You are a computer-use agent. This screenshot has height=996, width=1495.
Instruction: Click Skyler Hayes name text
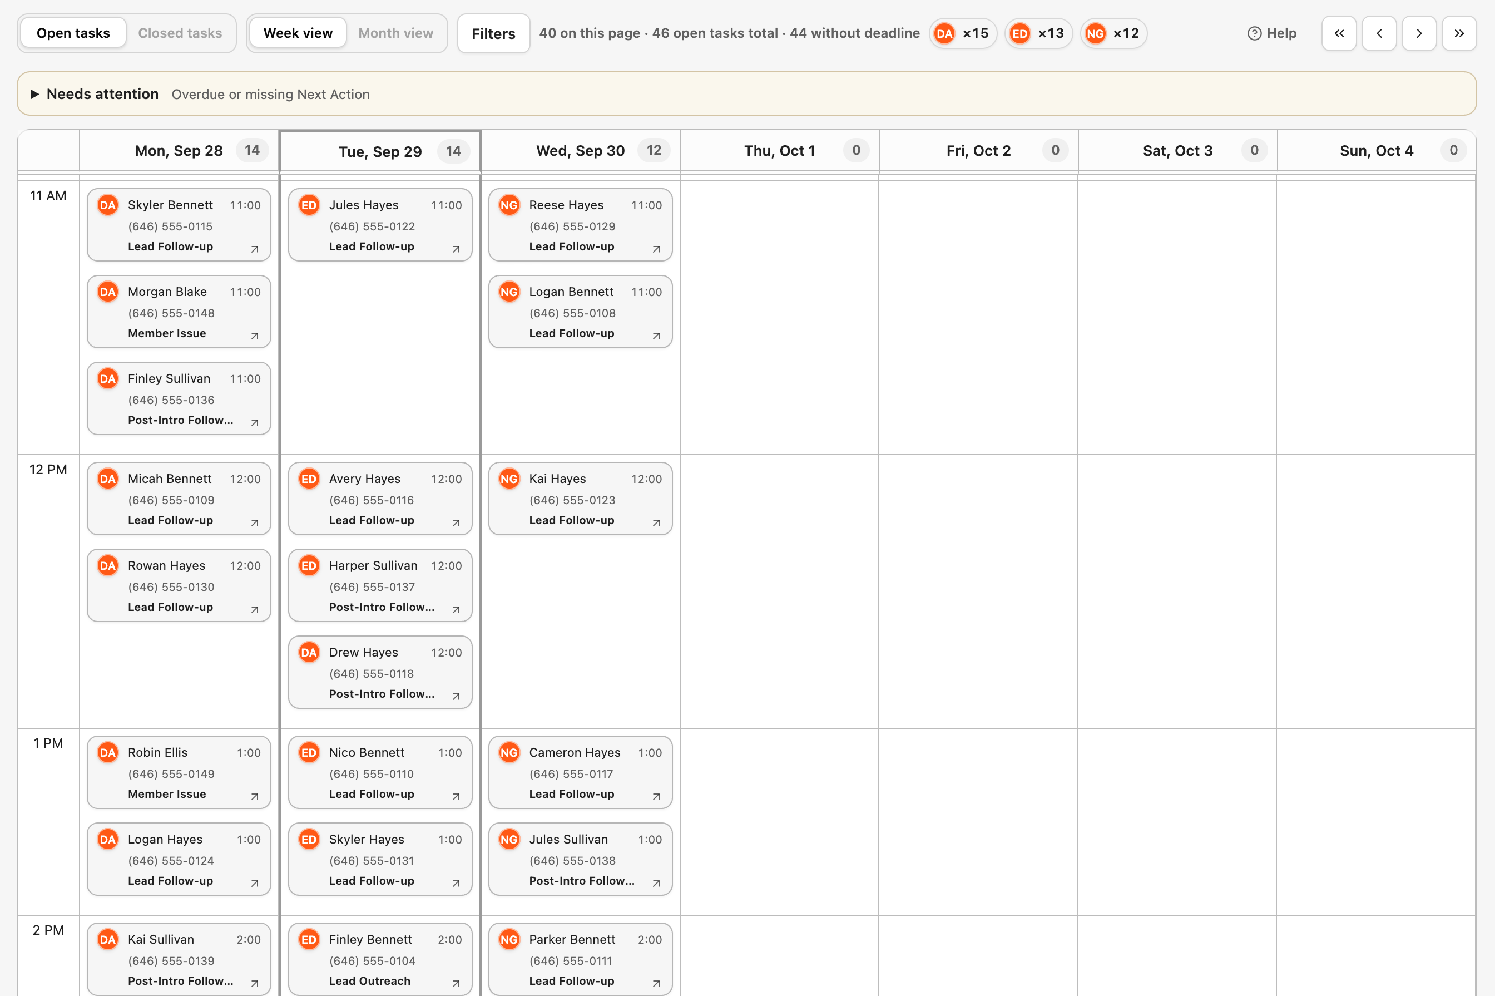point(367,839)
